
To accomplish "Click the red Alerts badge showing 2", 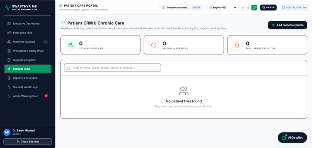I will [46, 96].
